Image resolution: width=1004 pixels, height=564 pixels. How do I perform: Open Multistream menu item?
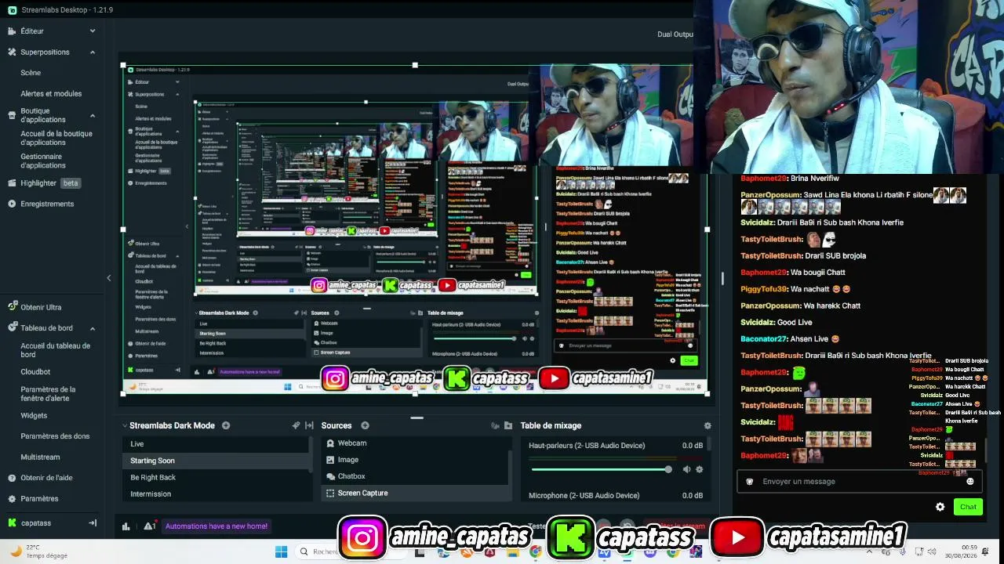click(40, 457)
